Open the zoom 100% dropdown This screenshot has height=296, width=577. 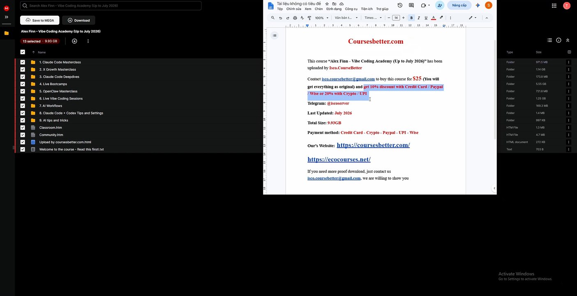pos(322,18)
